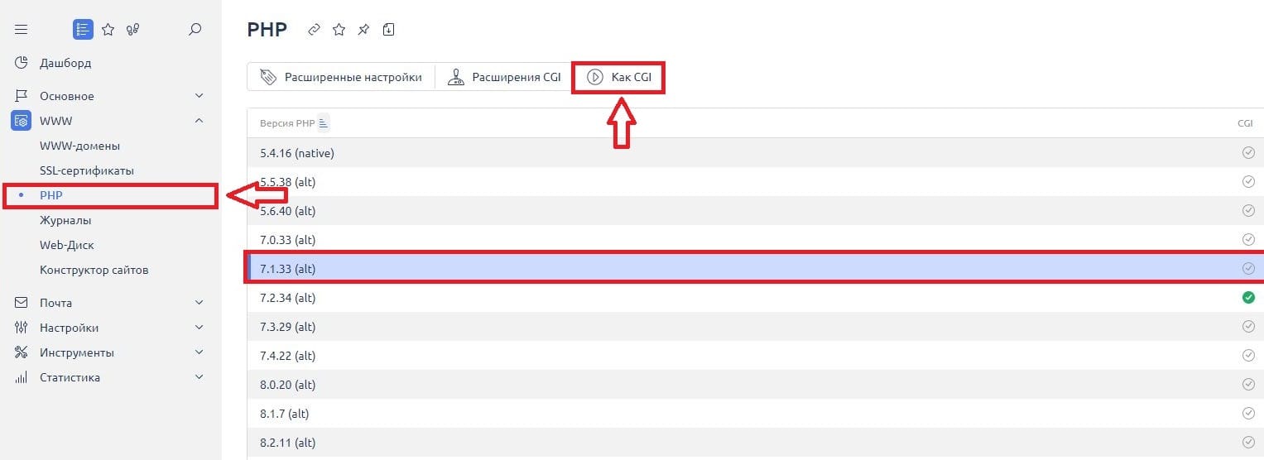Expand the Настройки section chevron
This screenshot has width=1264, height=460.
coord(199,328)
